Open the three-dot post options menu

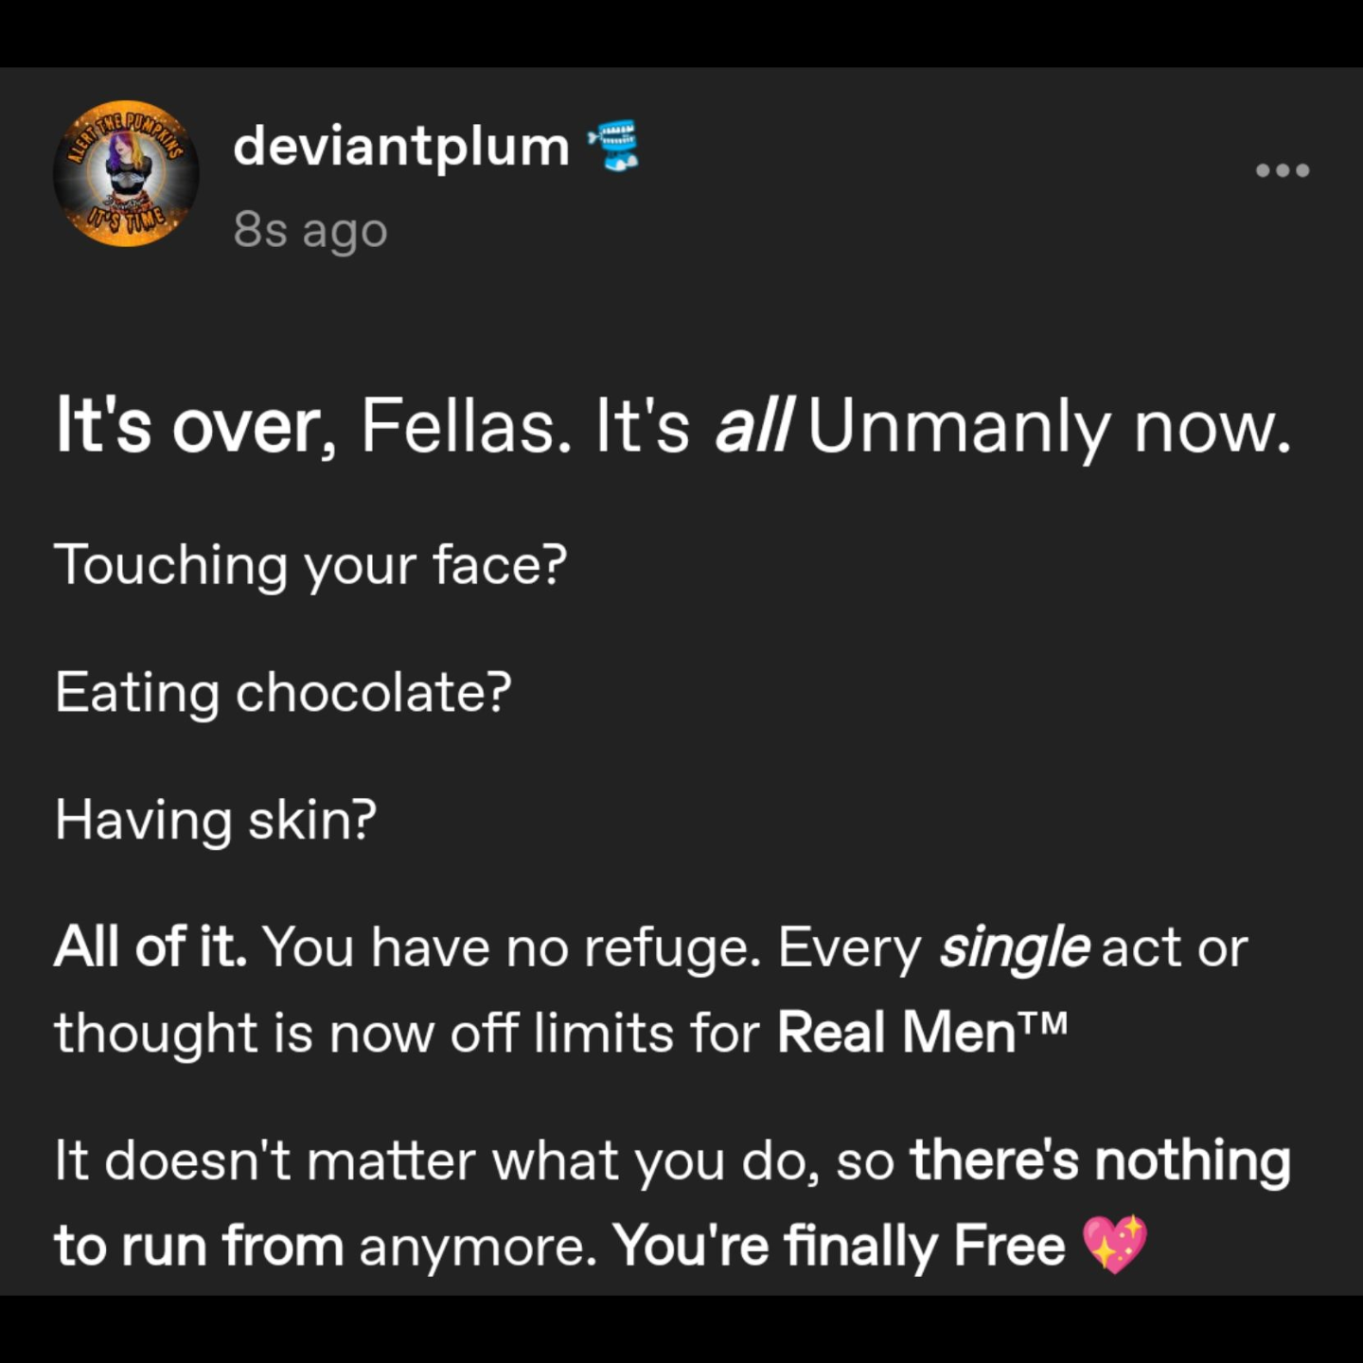pyautogui.click(x=1282, y=171)
